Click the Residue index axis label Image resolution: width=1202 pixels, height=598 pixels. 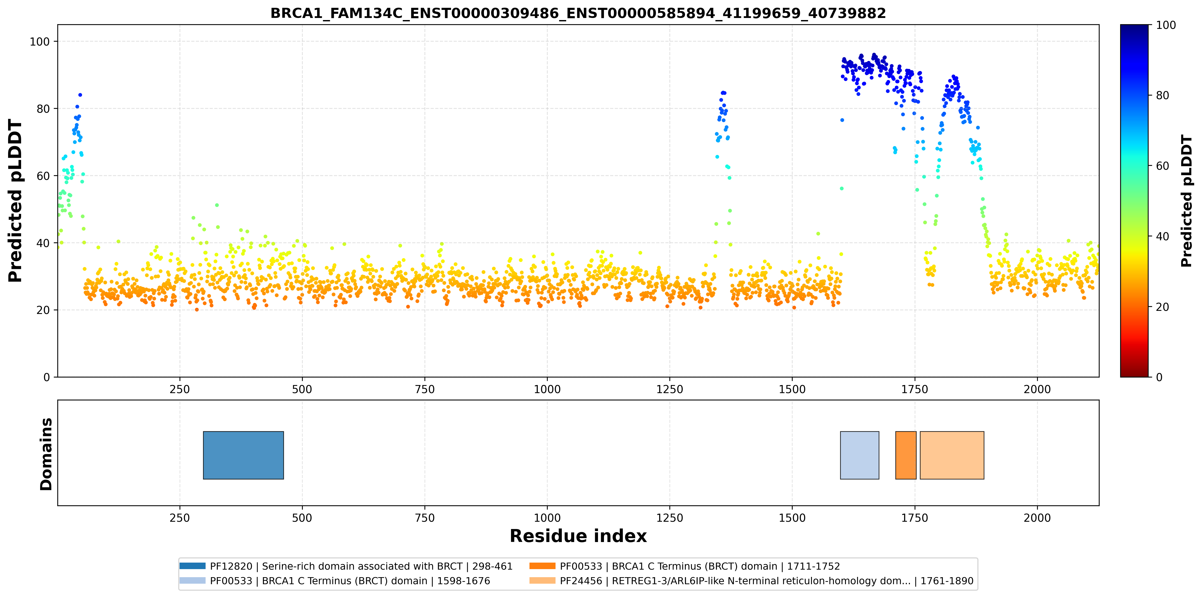[578, 536]
